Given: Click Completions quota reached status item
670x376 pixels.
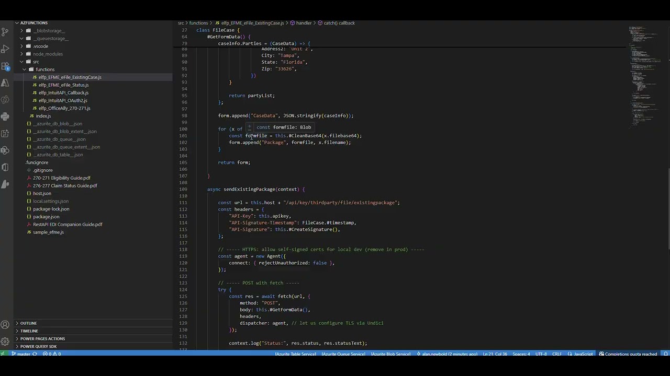Looking at the screenshot, I should pos(628,354).
